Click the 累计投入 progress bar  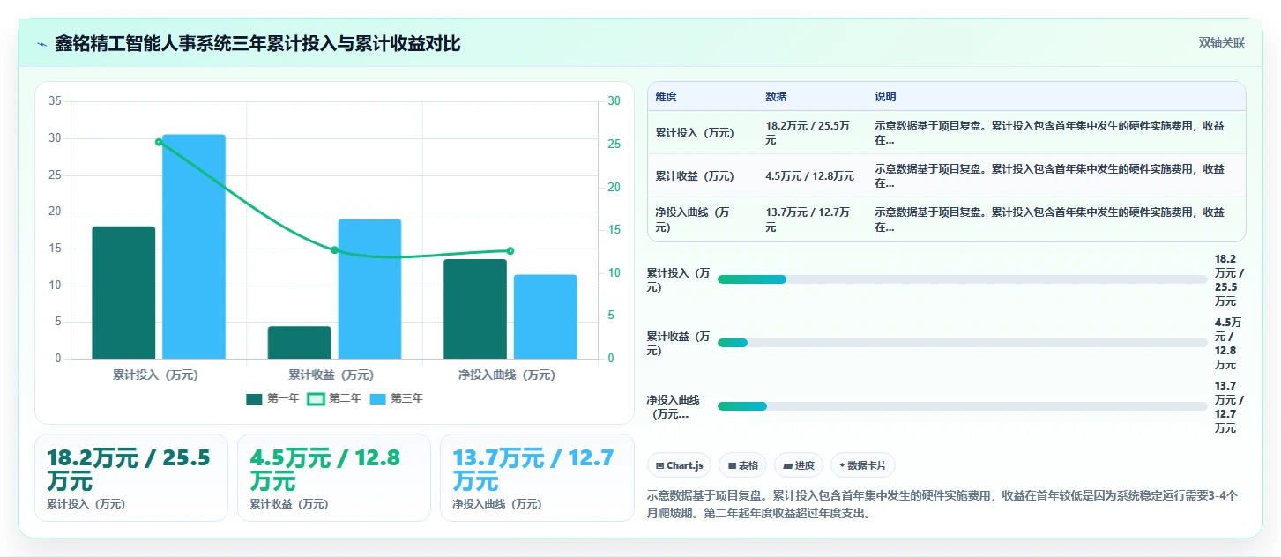963,279
